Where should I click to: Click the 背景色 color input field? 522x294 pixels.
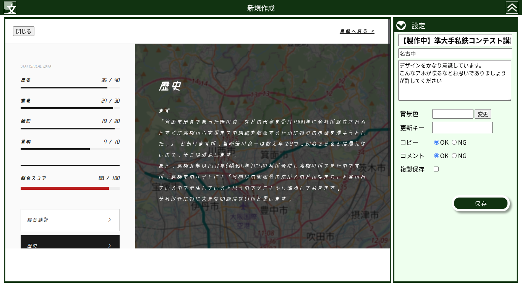point(452,114)
